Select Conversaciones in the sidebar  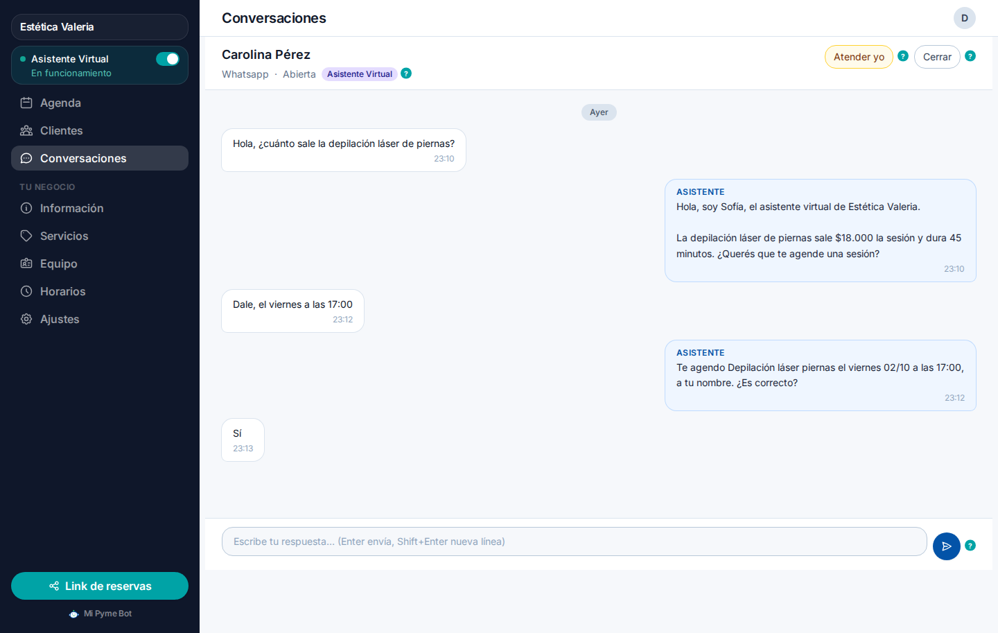click(x=100, y=158)
